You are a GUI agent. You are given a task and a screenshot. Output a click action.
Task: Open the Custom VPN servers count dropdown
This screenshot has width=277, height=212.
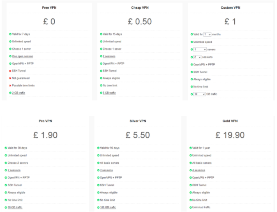200,49
